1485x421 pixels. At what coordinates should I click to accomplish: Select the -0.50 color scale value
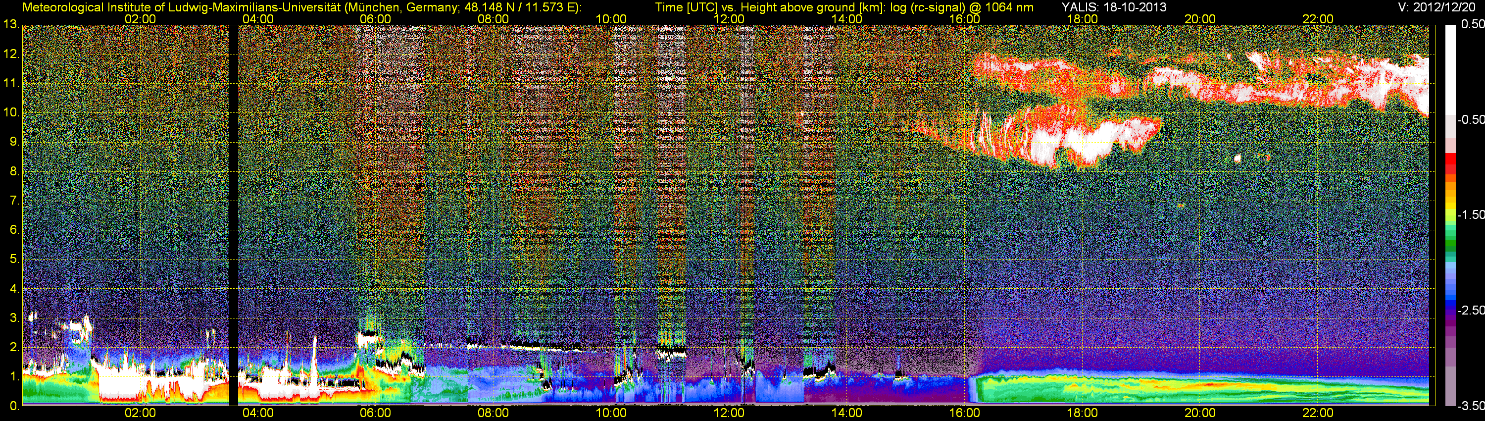pos(1471,119)
